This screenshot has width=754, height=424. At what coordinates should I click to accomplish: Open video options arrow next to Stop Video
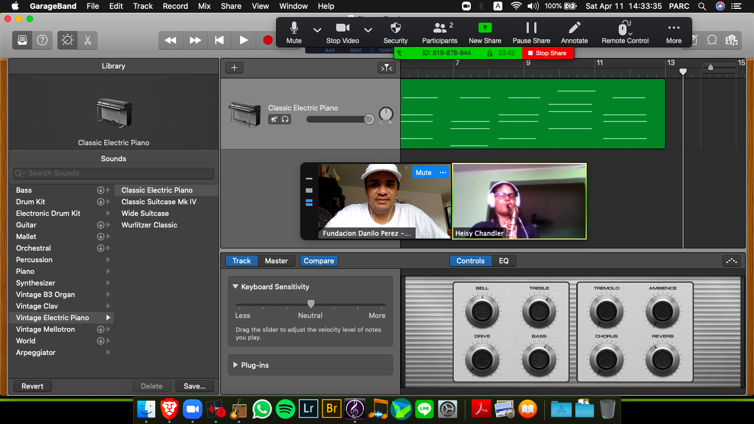(368, 30)
